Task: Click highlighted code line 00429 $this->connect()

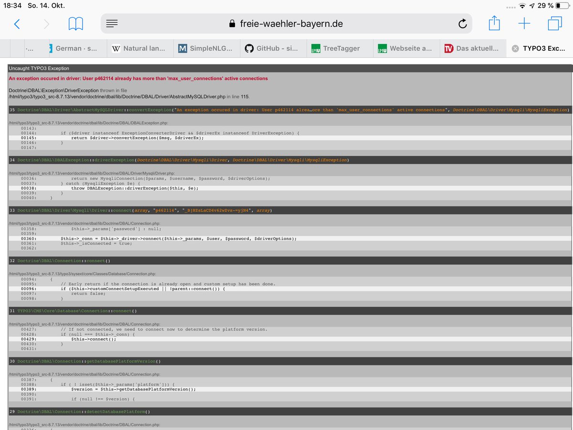Action: click(290, 339)
